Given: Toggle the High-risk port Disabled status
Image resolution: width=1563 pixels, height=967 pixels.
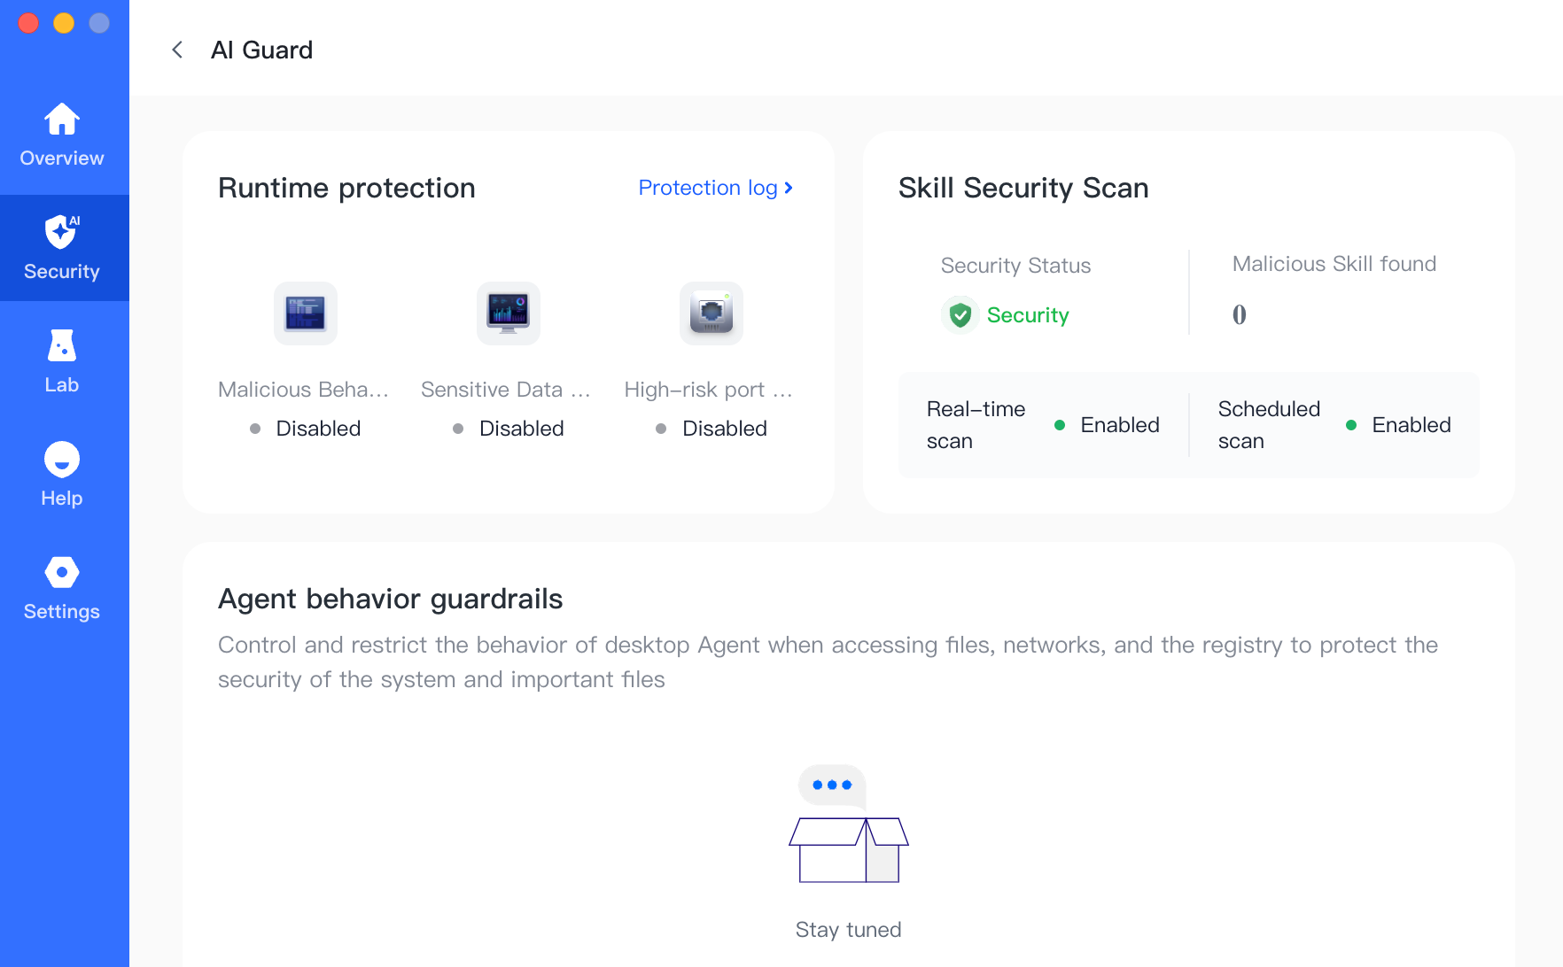Looking at the screenshot, I should coord(712,429).
